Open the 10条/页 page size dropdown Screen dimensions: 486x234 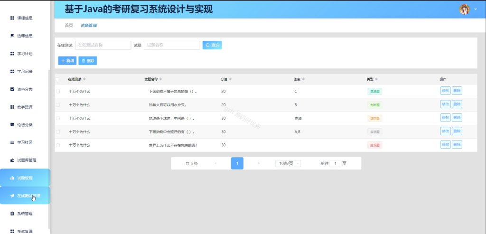288,163
